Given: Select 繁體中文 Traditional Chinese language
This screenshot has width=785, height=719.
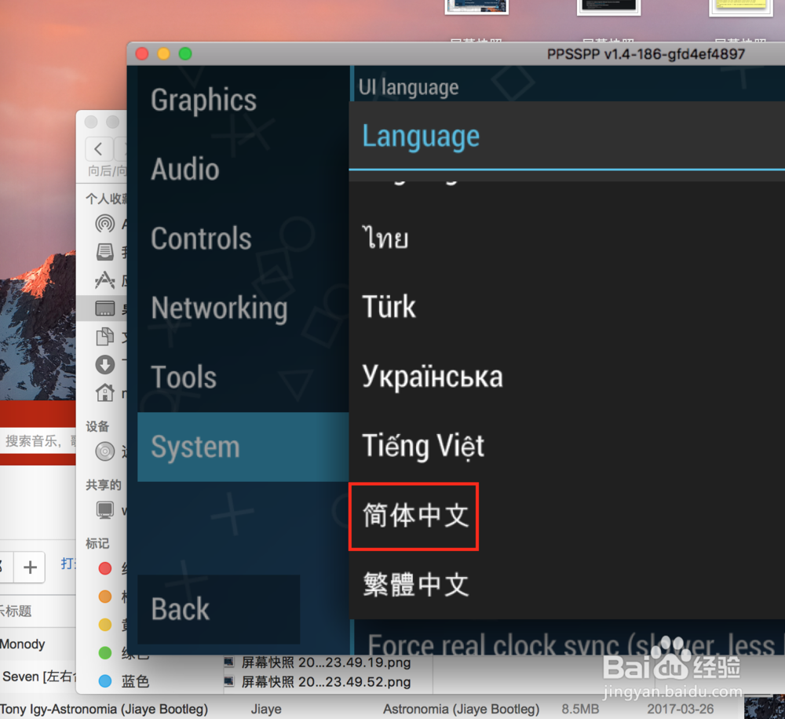Looking at the screenshot, I should (x=567, y=585).
